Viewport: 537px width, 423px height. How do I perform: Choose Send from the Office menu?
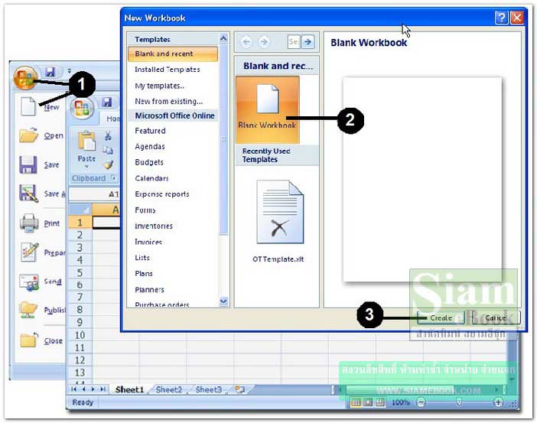tap(41, 281)
